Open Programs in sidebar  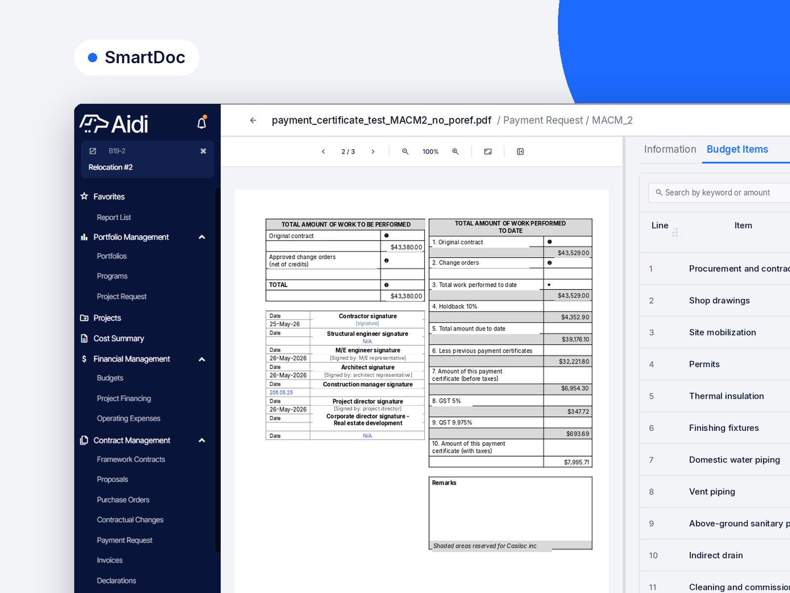(x=112, y=276)
